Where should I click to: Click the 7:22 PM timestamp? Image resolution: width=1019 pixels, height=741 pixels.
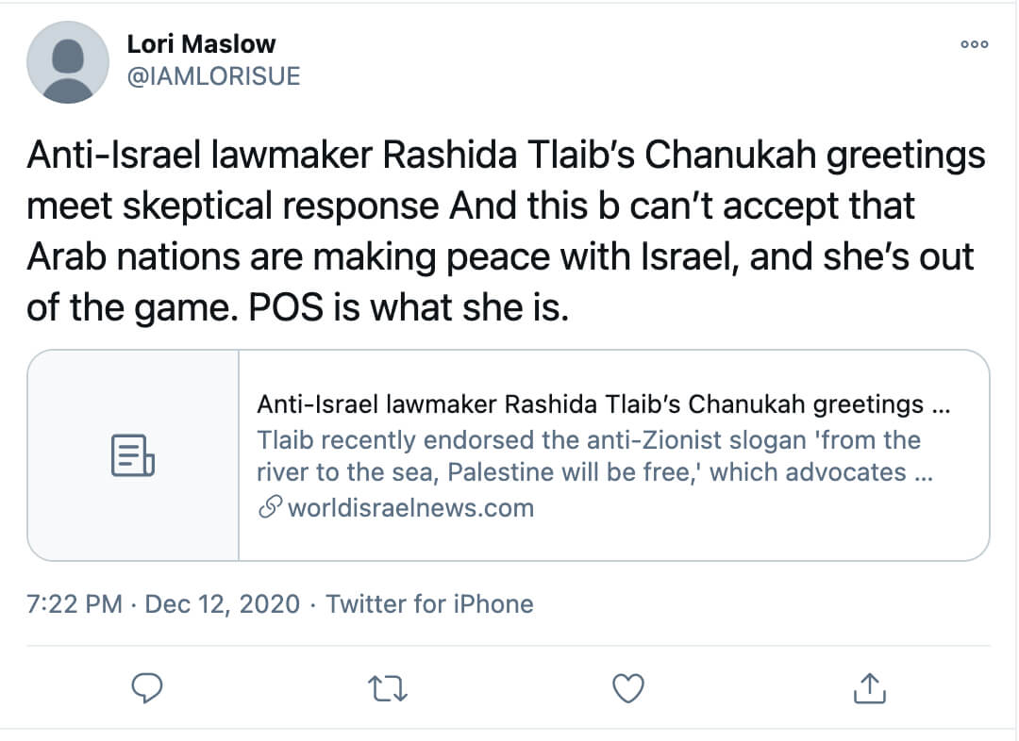tap(75, 603)
